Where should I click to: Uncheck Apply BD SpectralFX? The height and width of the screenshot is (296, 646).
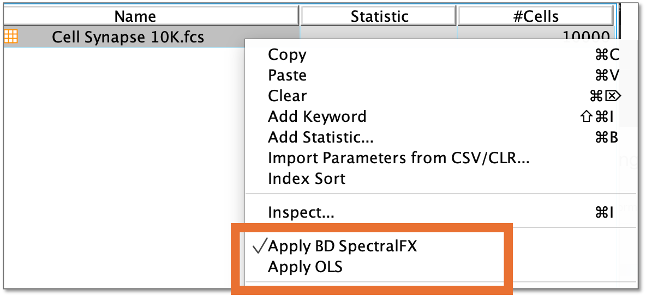click(x=342, y=246)
